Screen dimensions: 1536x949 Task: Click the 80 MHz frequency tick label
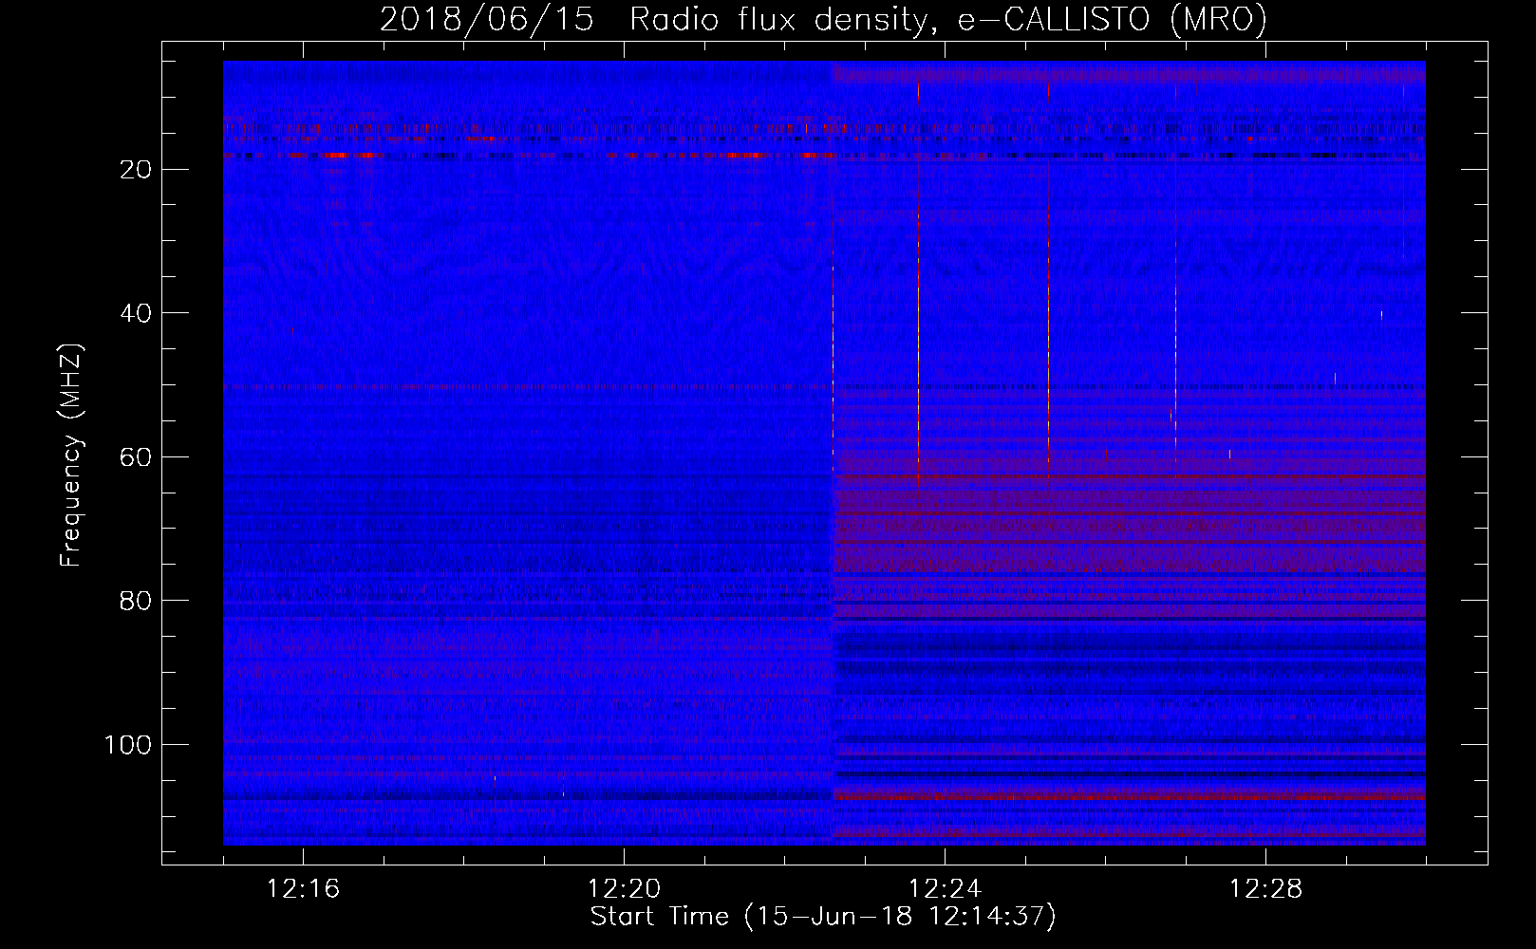click(x=137, y=601)
